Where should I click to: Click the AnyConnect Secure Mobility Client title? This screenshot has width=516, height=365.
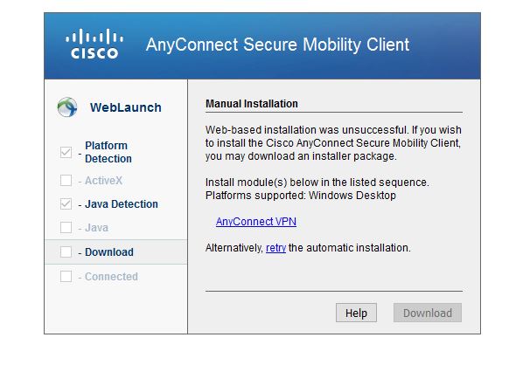pyautogui.click(x=277, y=45)
